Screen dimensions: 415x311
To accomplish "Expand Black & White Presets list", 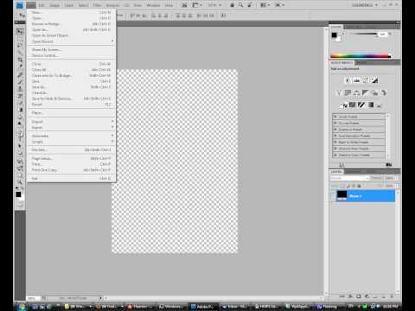I will (x=335, y=142).
